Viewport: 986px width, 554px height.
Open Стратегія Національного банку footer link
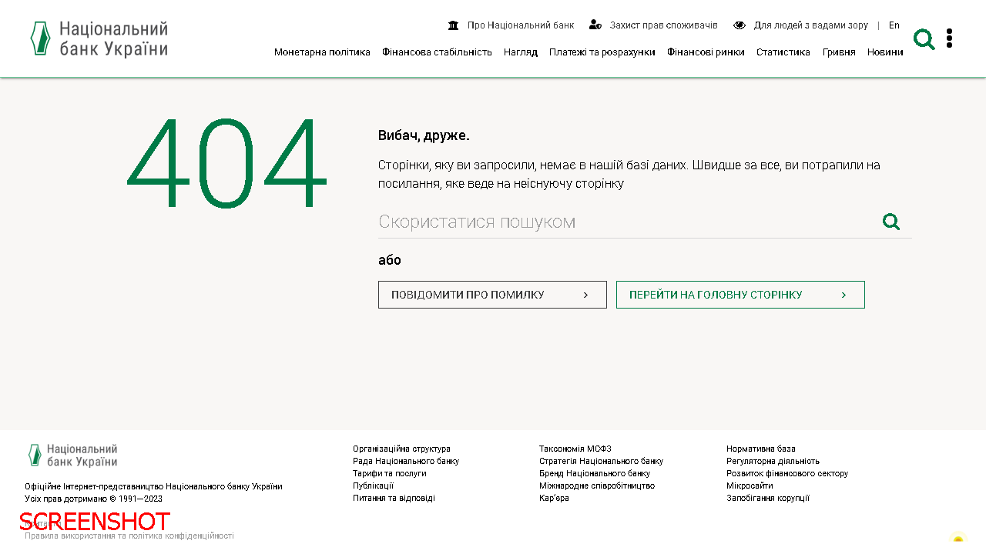(x=601, y=461)
